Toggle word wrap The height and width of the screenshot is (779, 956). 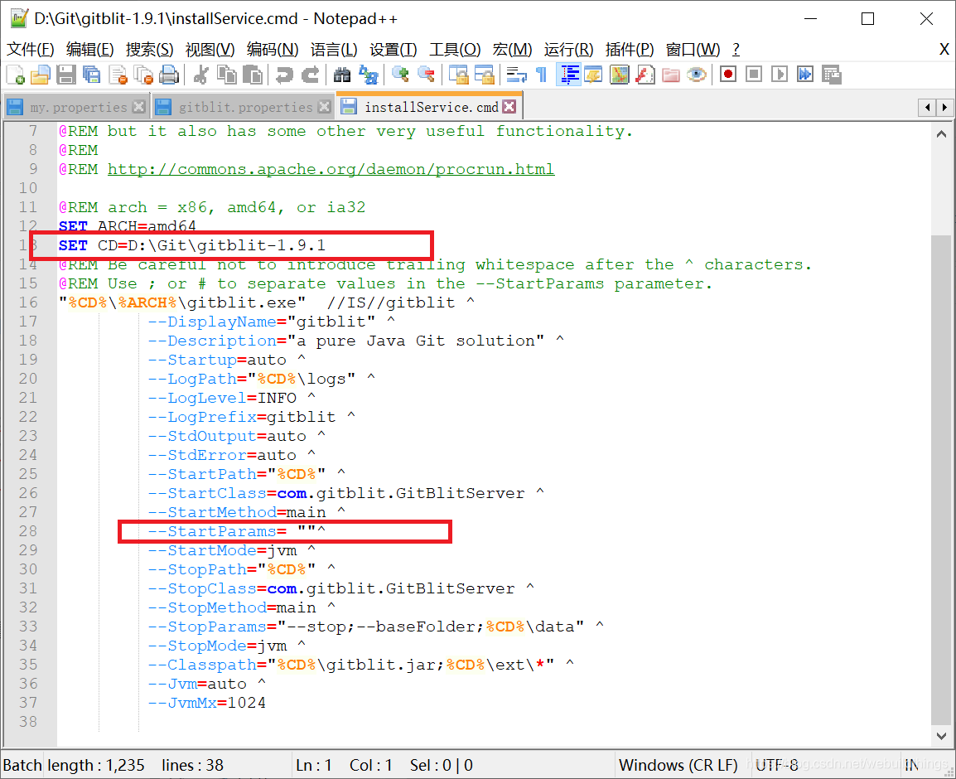(x=516, y=75)
